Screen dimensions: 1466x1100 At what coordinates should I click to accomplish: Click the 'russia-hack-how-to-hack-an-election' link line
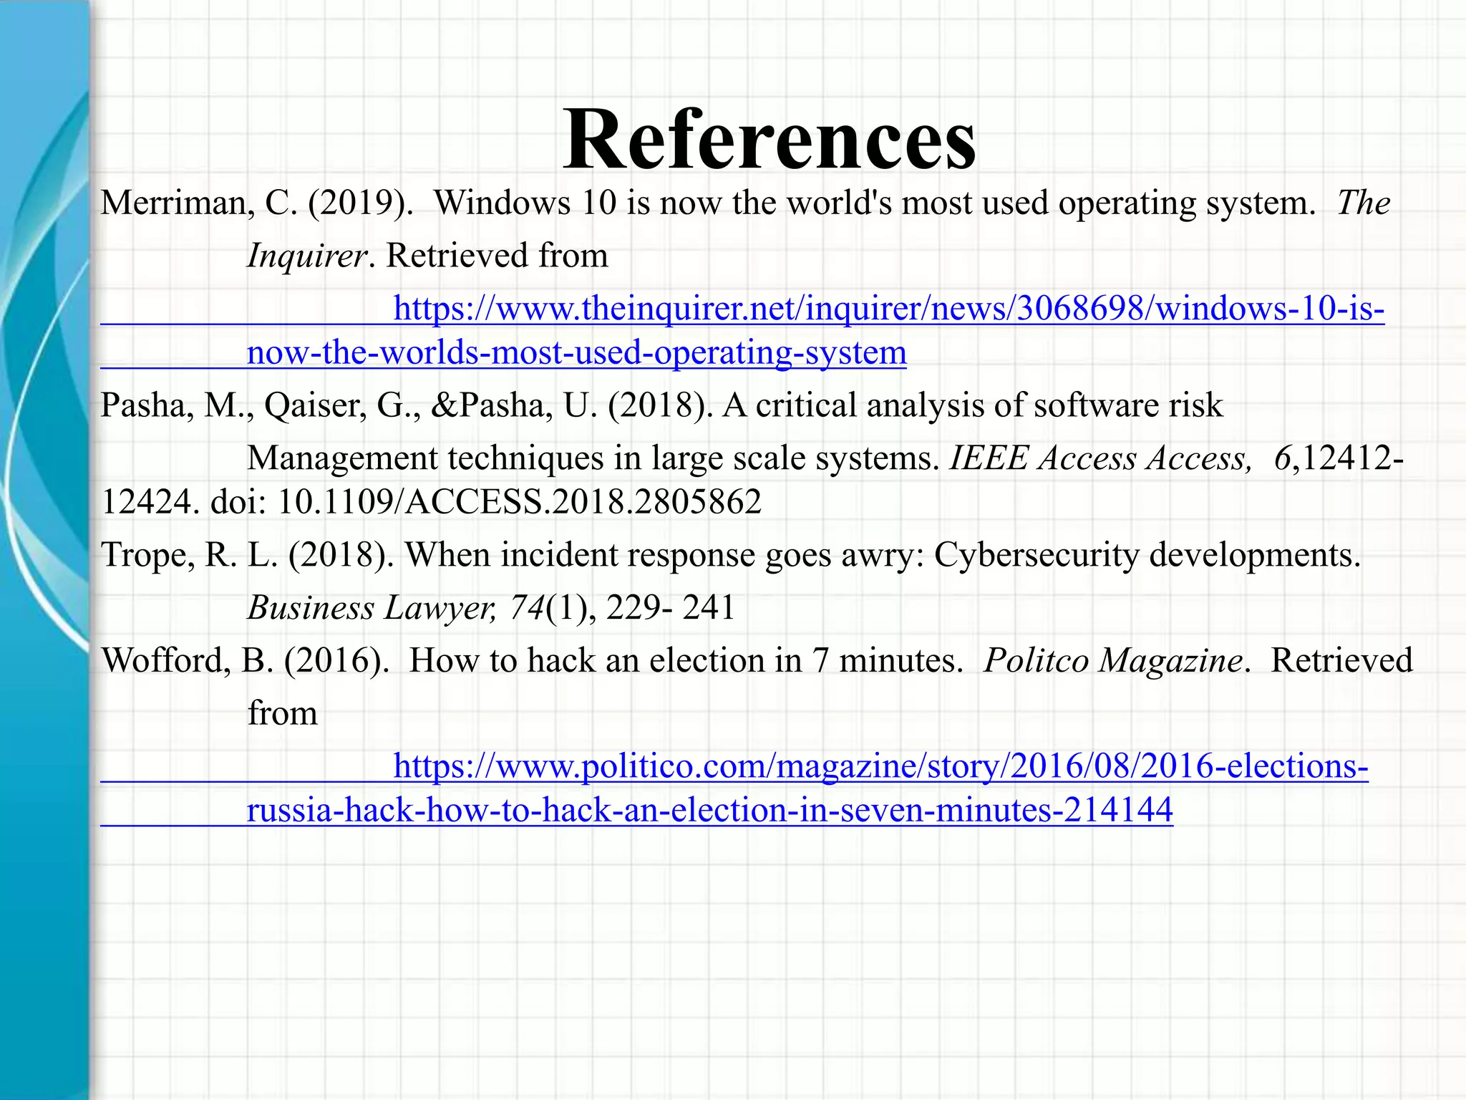[709, 810]
